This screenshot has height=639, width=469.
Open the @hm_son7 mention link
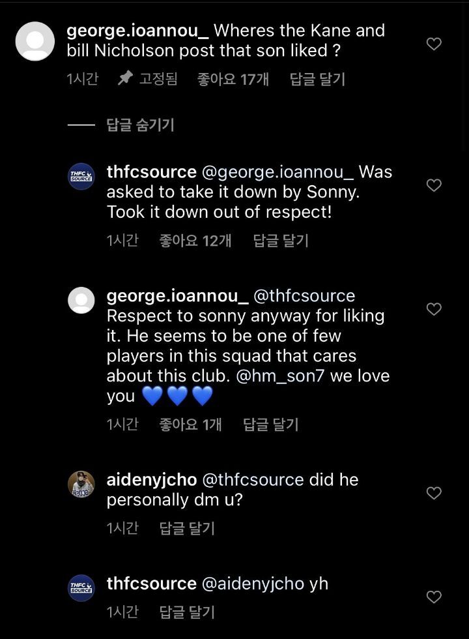280,377
